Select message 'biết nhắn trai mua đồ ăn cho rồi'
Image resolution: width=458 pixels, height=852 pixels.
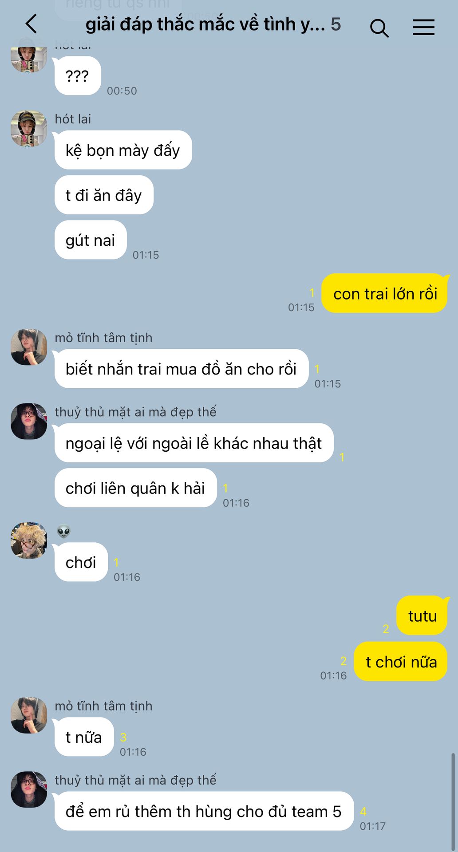(181, 369)
